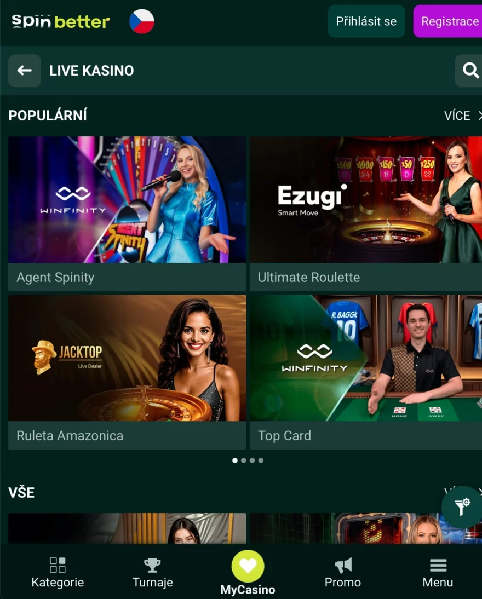Open the Promo megaphone icon
The height and width of the screenshot is (599, 482).
(x=343, y=565)
